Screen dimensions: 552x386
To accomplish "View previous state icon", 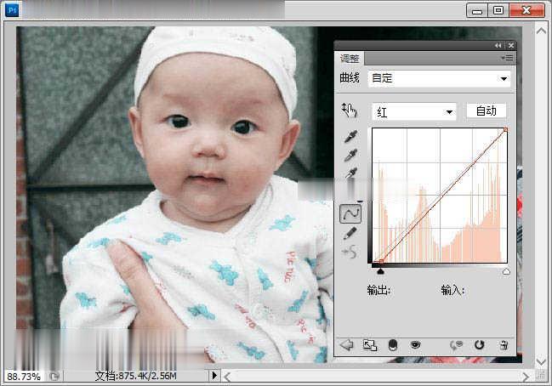I will (x=456, y=345).
